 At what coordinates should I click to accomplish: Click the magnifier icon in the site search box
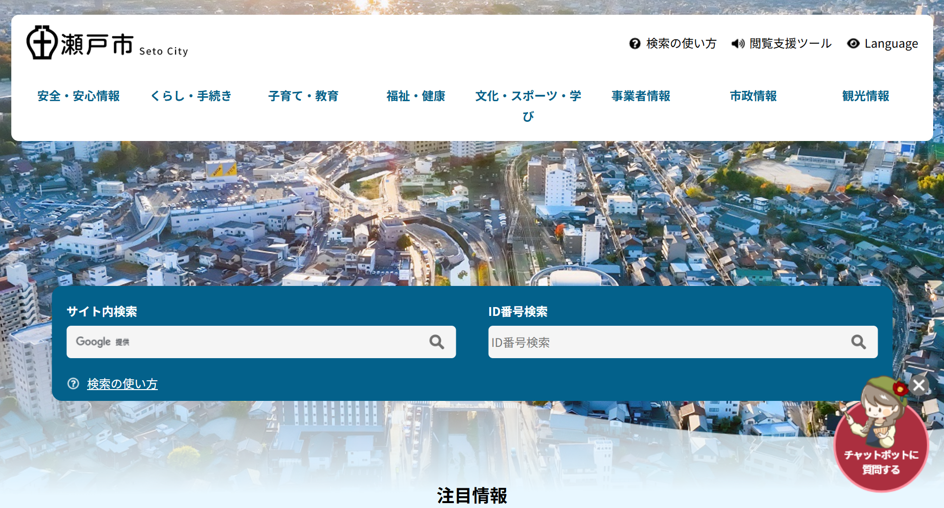point(437,342)
